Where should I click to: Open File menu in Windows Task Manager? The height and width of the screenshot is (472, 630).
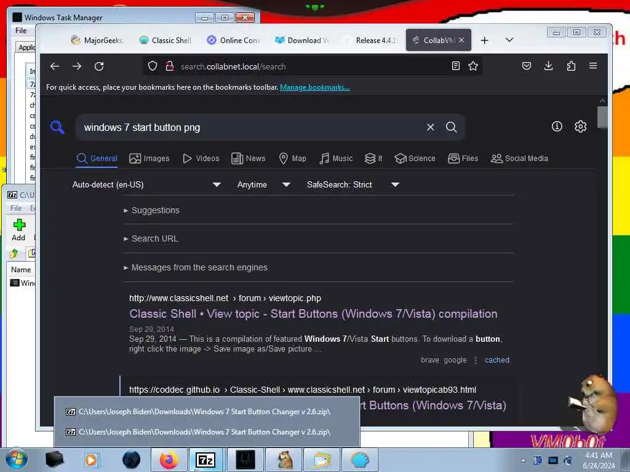[x=21, y=31]
